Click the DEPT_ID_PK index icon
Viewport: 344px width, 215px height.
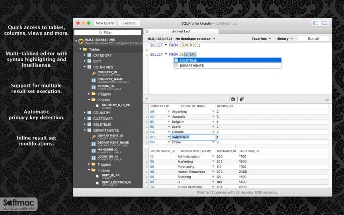pos(98,176)
